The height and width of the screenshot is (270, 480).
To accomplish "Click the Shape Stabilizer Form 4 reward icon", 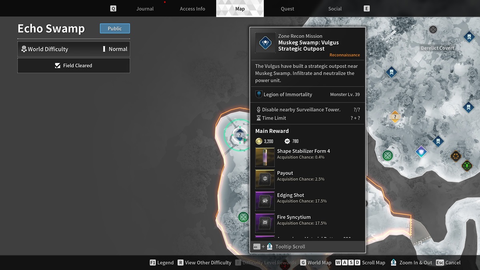I will coord(265,157).
